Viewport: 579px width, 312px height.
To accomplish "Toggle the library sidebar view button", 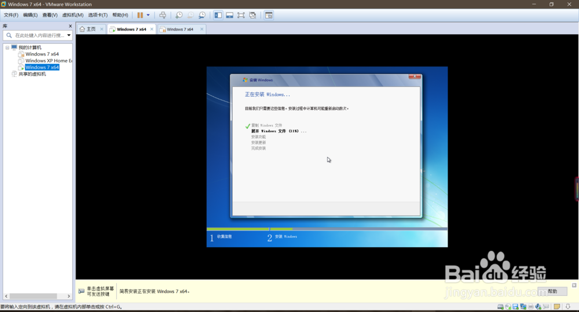I will (218, 15).
